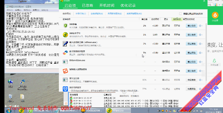The width and height of the screenshot is (223, 113).
Task: Click the gift icon in sidebar
Action: [x=66, y=103]
